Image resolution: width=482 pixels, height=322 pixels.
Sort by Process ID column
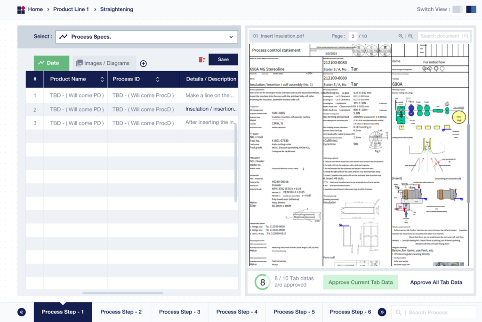157,80
